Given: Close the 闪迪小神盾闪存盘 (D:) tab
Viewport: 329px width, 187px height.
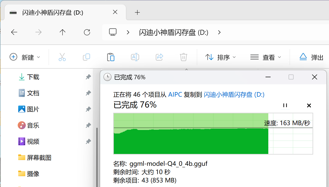Looking at the screenshot, I should (115, 12).
